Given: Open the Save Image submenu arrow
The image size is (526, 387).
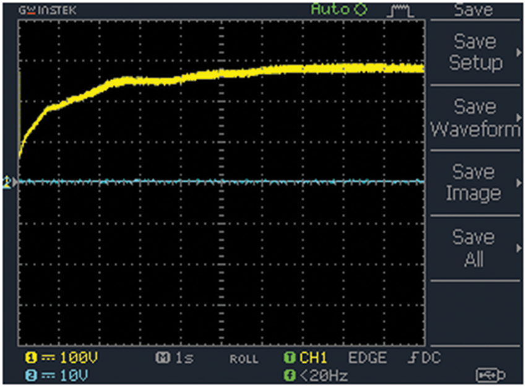Looking at the screenshot, I should click(x=518, y=183).
